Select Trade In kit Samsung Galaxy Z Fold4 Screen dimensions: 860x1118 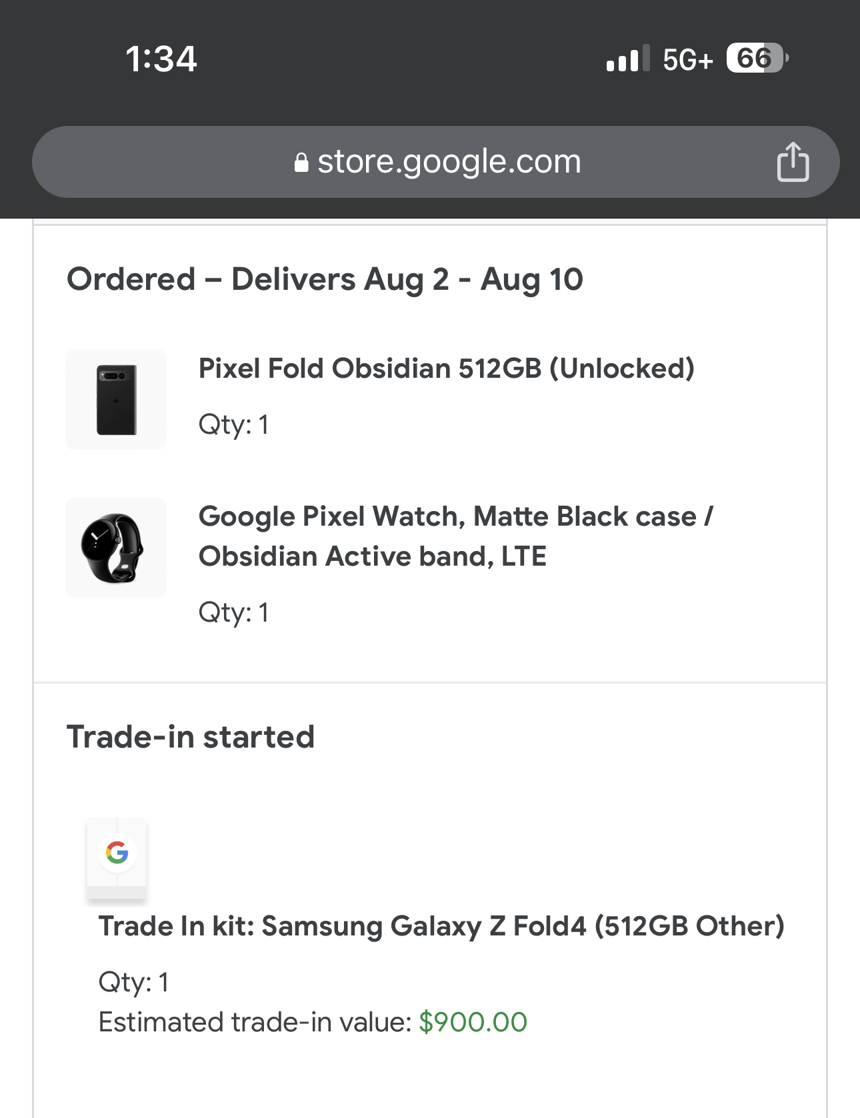(x=441, y=926)
